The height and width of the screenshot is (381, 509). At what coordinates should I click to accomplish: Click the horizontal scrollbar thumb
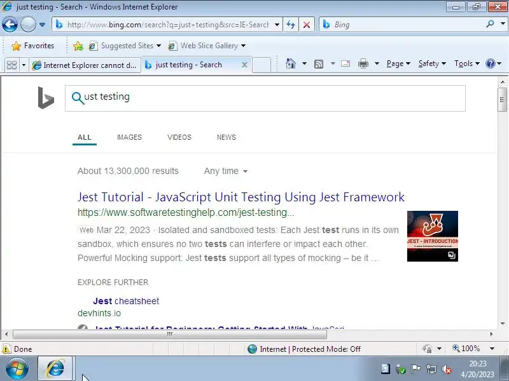tap(170, 334)
